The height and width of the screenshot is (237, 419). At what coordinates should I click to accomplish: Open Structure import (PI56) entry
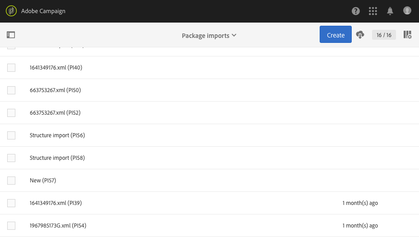(57, 135)
